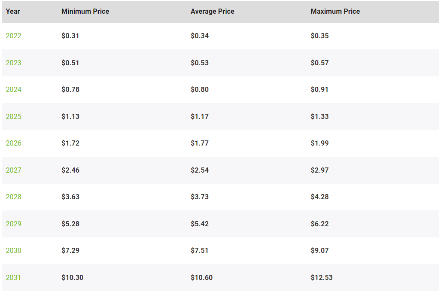Open the 2026 year link

[13, 143]
